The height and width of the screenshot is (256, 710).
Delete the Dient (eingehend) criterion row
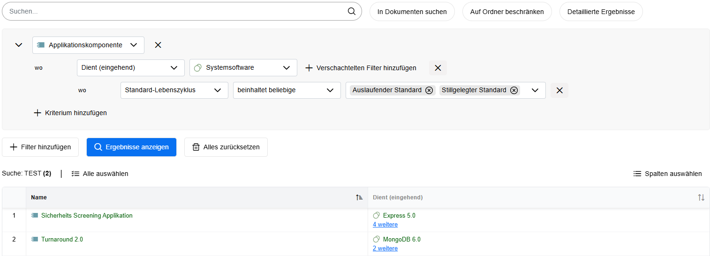[438, 68]
